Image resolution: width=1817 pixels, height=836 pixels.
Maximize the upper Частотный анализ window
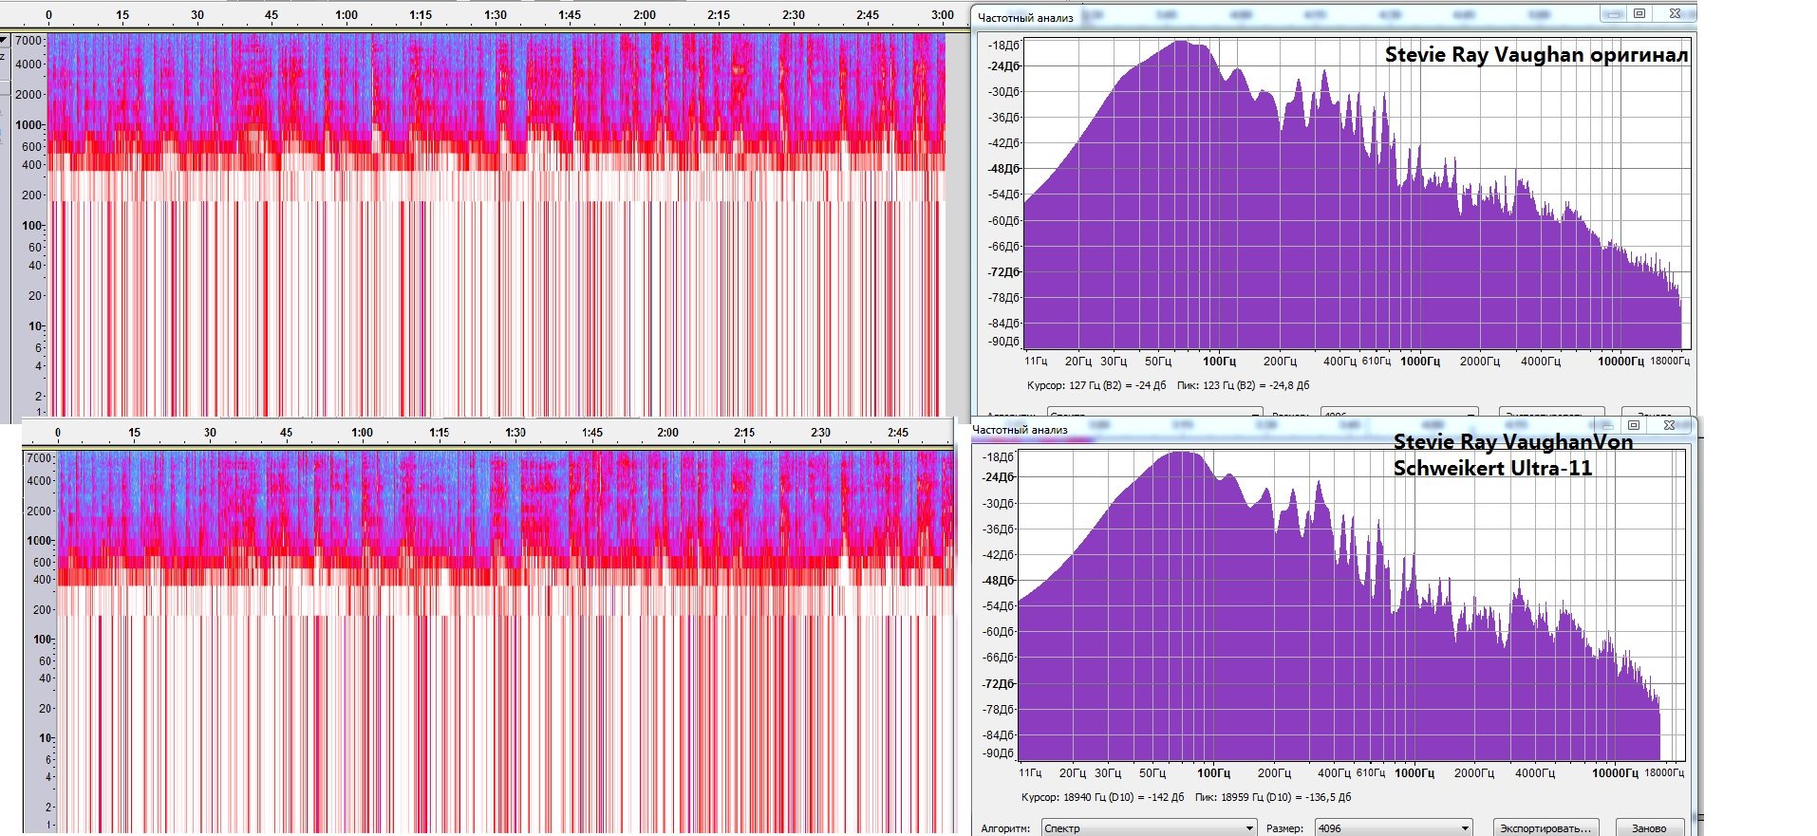tap(1639, 13)
